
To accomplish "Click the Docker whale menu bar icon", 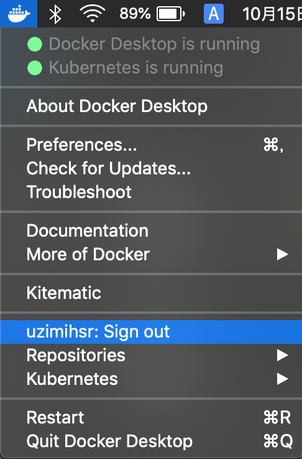I will click(19, 14).
